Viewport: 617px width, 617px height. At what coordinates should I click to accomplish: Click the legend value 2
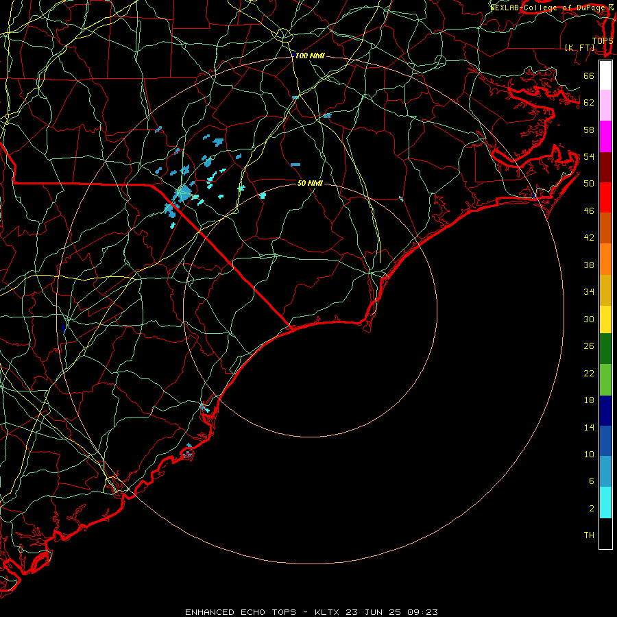coord(592,508)
